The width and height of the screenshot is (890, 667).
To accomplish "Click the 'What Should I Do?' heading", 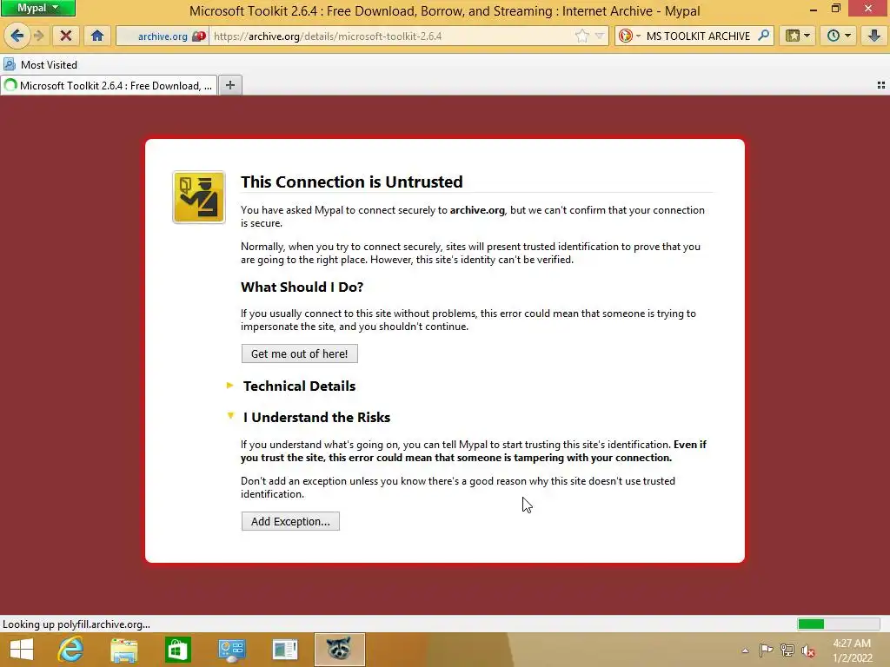I will coord(302,287).
